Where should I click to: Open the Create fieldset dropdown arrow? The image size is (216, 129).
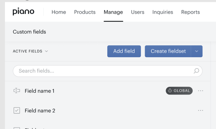point(197,51)
